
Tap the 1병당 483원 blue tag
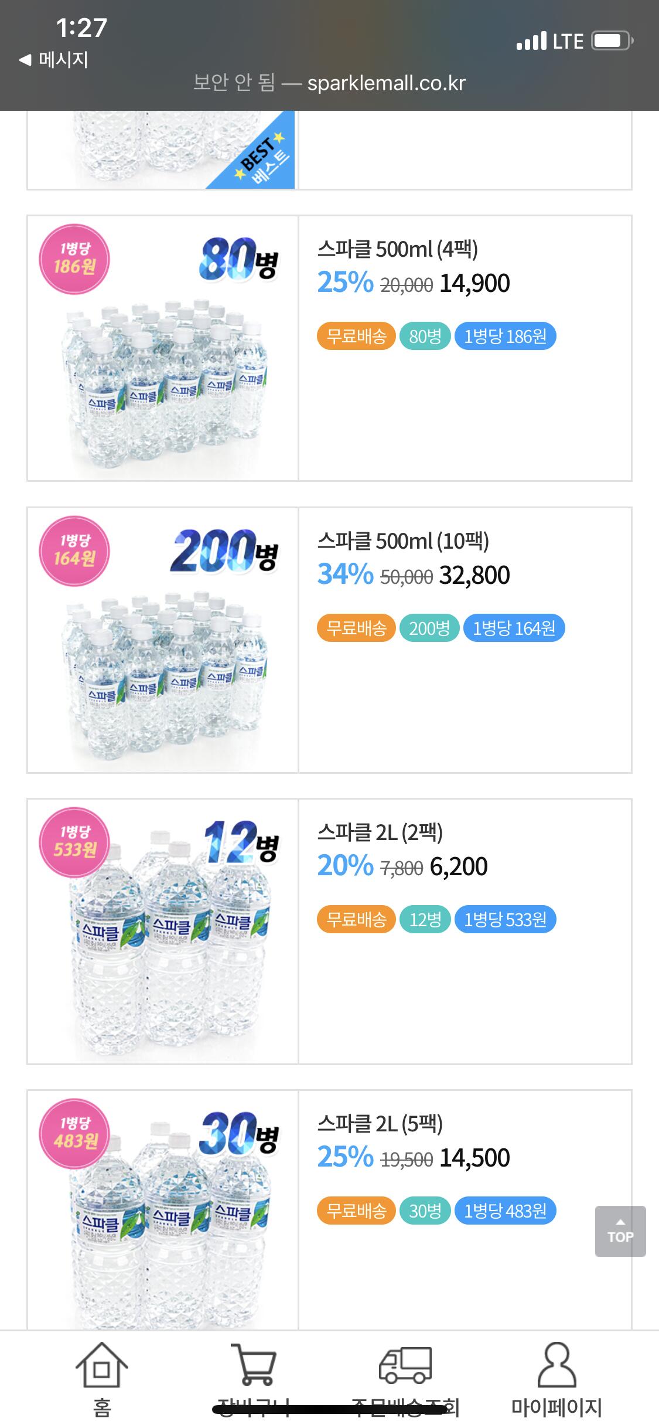pyautogui.click(x=505, y=1211)
